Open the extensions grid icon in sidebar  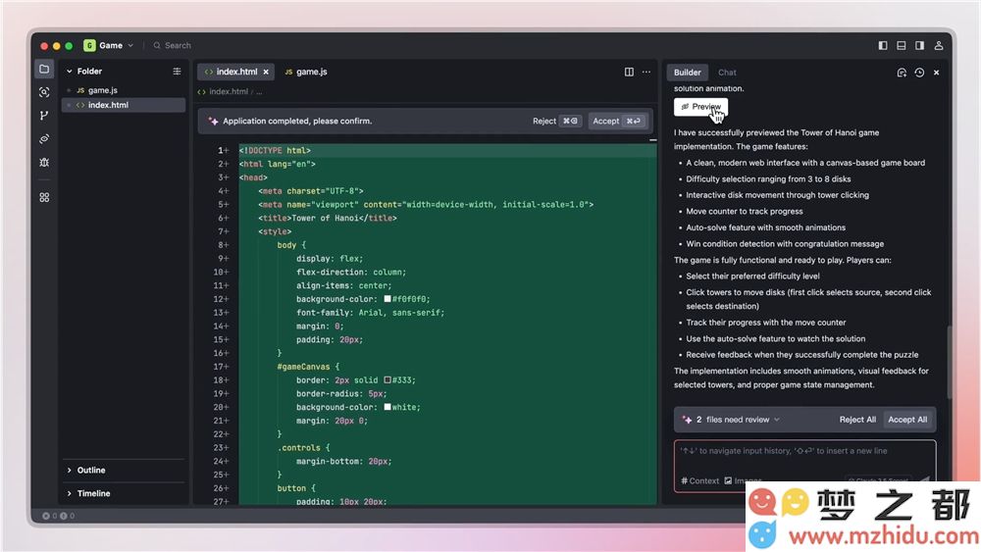click(x=44, y=197)
